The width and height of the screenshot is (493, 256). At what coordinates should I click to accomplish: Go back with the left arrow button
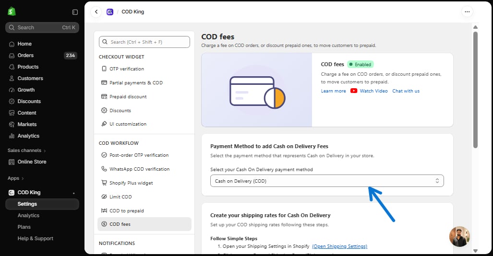click(x=96, y=12)
